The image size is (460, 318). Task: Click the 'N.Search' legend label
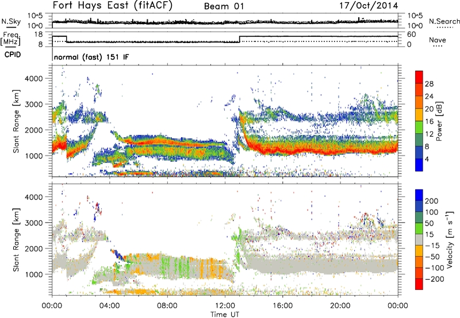(x=444, y=21)
